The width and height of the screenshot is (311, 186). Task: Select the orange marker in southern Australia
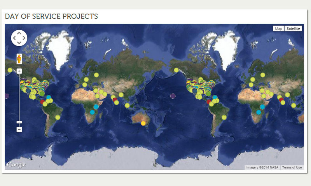143,123
